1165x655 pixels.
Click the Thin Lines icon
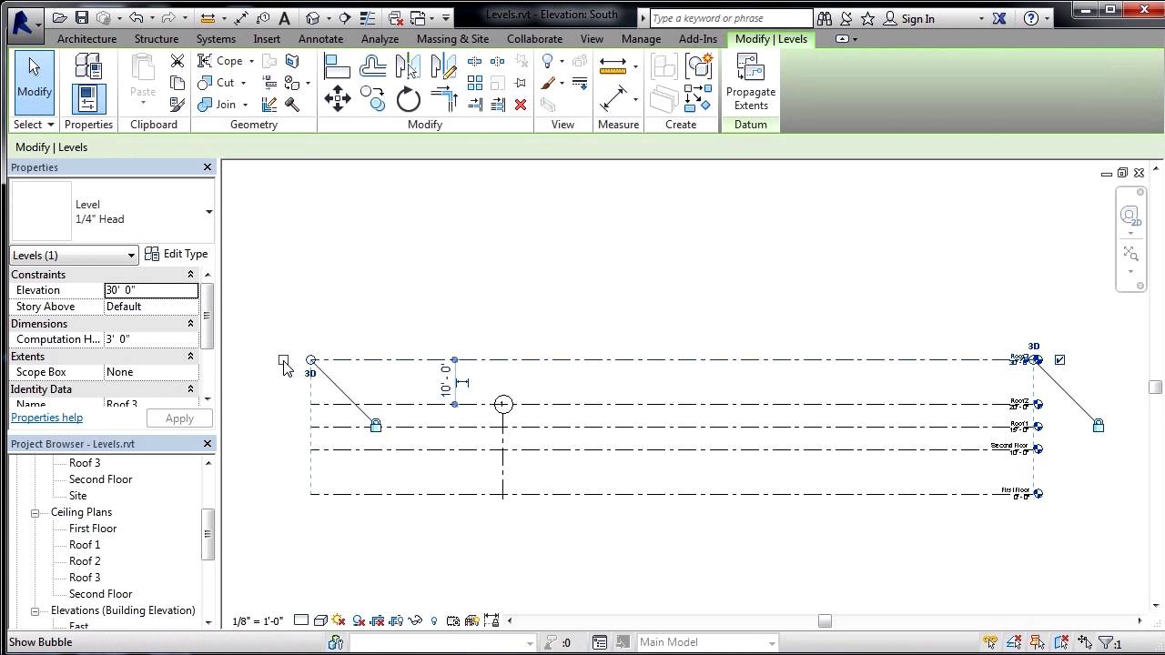coord(369,17)
